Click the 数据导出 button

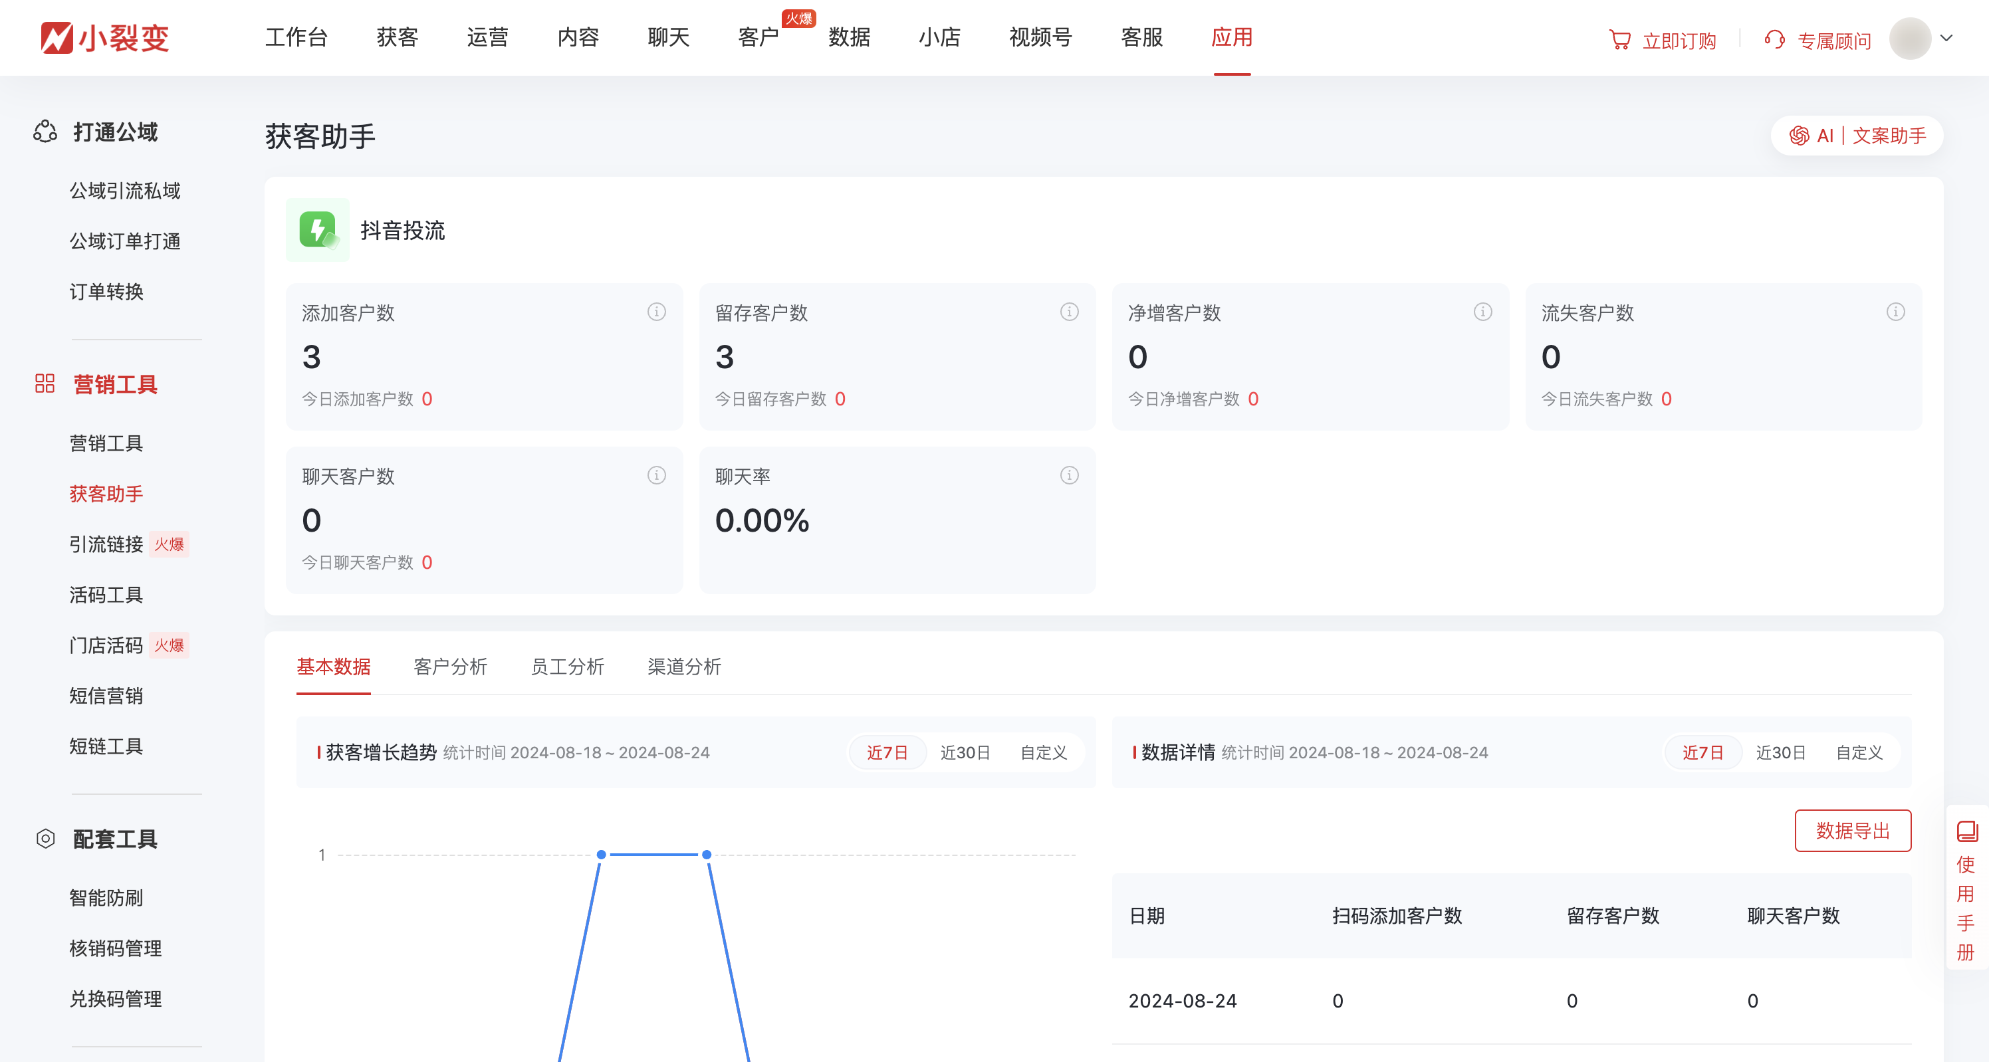click(1852, 831)
